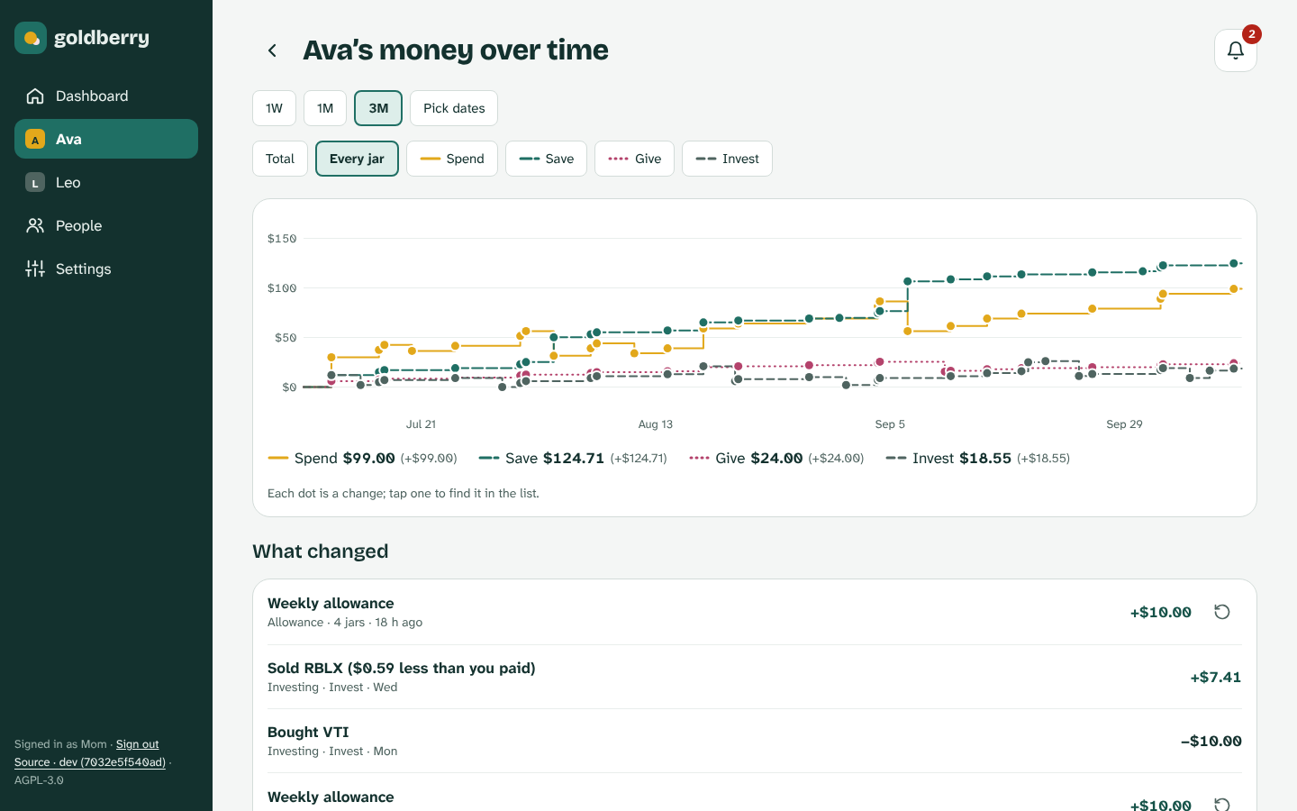
Task: Open Leo's page in sidebar
Action: pos(106,182)
